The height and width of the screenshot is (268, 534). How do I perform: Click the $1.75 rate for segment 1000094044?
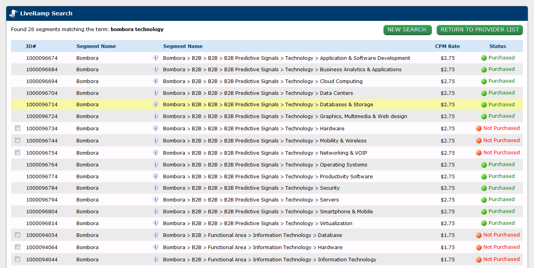click(x=448, y=260)
